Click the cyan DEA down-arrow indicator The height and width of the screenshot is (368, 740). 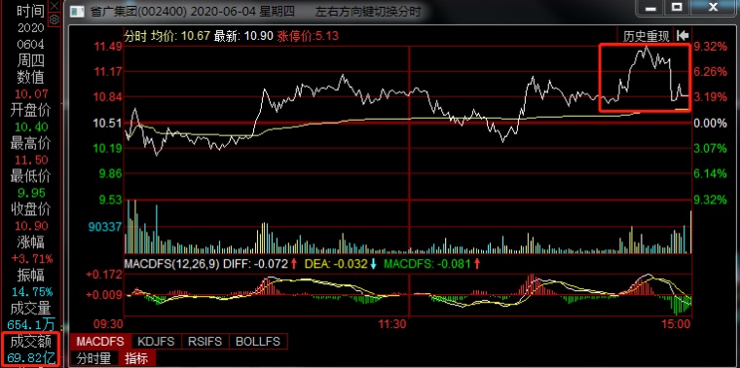pyautogui.click(x=373, y=264)
